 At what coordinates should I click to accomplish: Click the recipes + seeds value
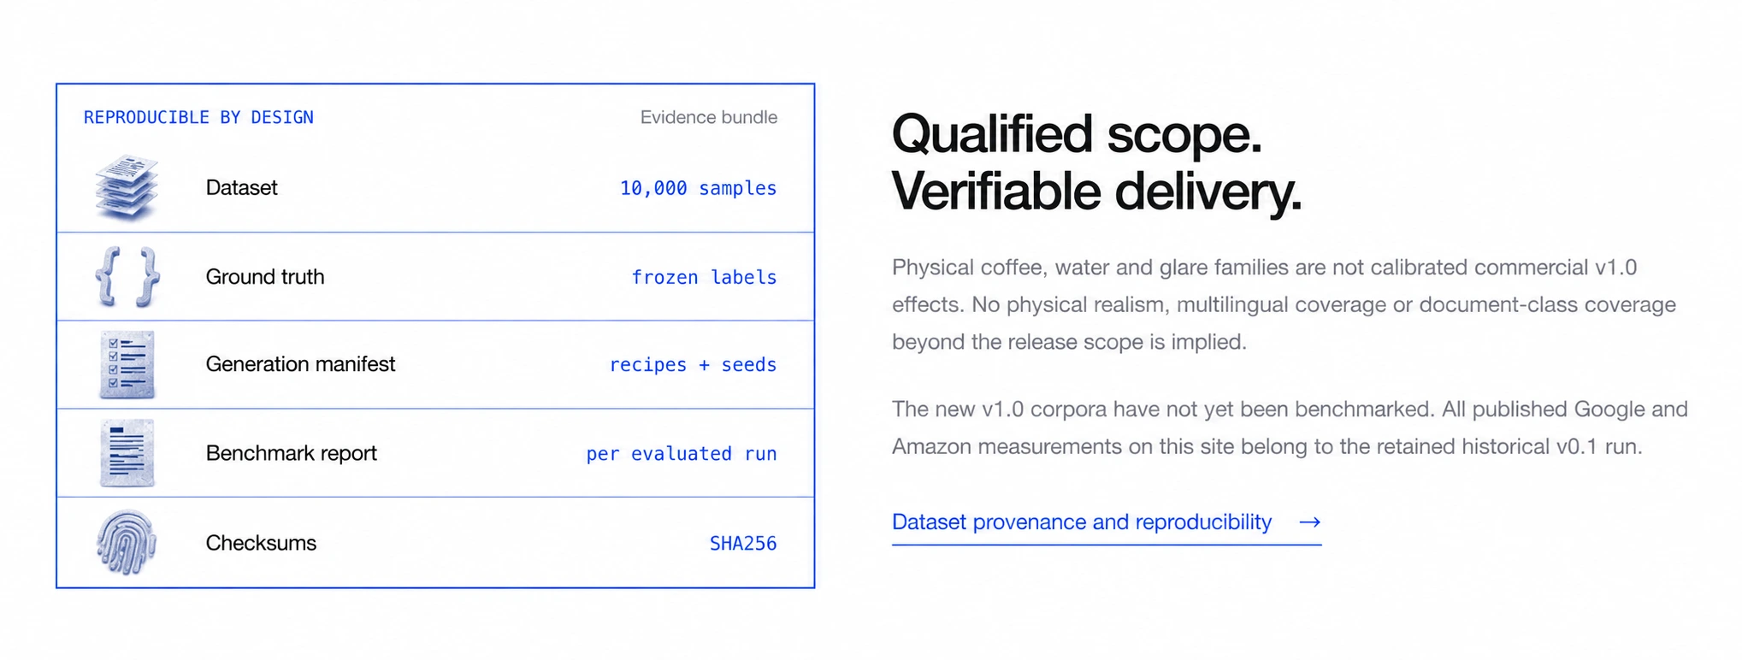pyautogui.click(x=693, y=365)
